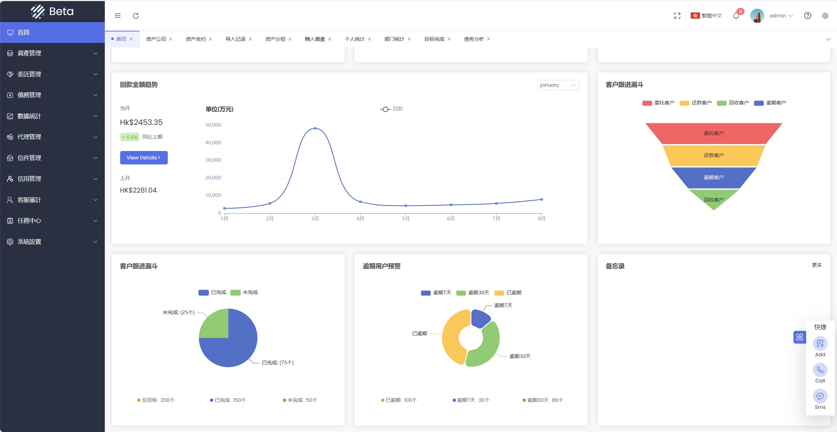
Task: Click the 更多 link in 备忘录
Action: (817, 265)
